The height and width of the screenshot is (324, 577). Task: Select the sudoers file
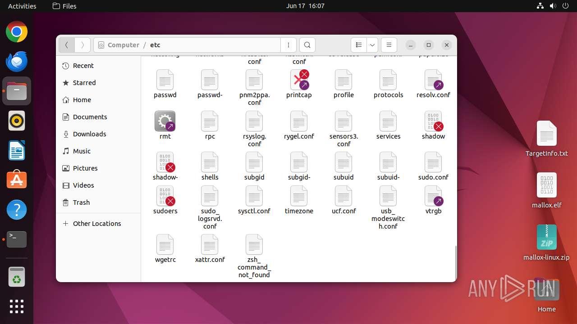[165, 196]
